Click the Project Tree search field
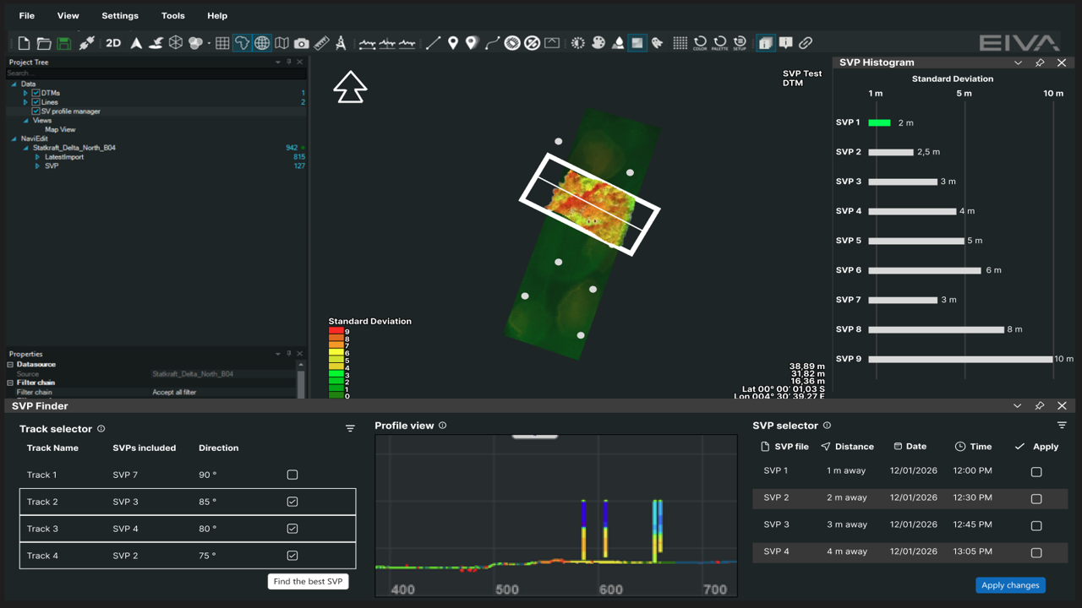The height and width of the screenshot is (608, 1082). [x=156, y=73]
